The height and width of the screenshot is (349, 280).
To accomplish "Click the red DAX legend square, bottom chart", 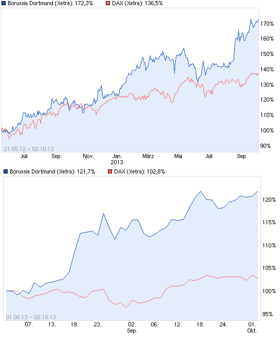I will pos(110,171).
